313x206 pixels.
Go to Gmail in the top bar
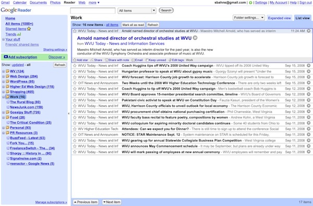[x=5, y=3]
